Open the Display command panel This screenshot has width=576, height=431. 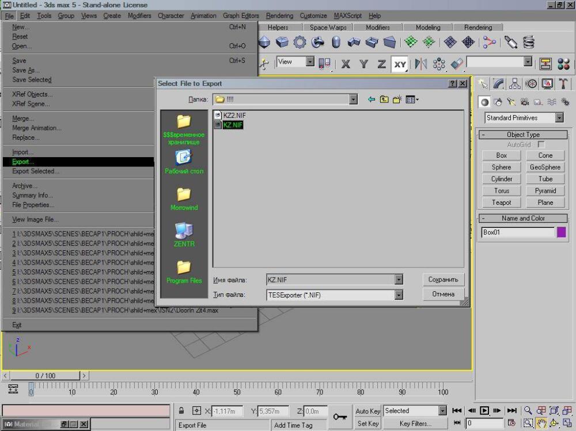pos(547,84)
